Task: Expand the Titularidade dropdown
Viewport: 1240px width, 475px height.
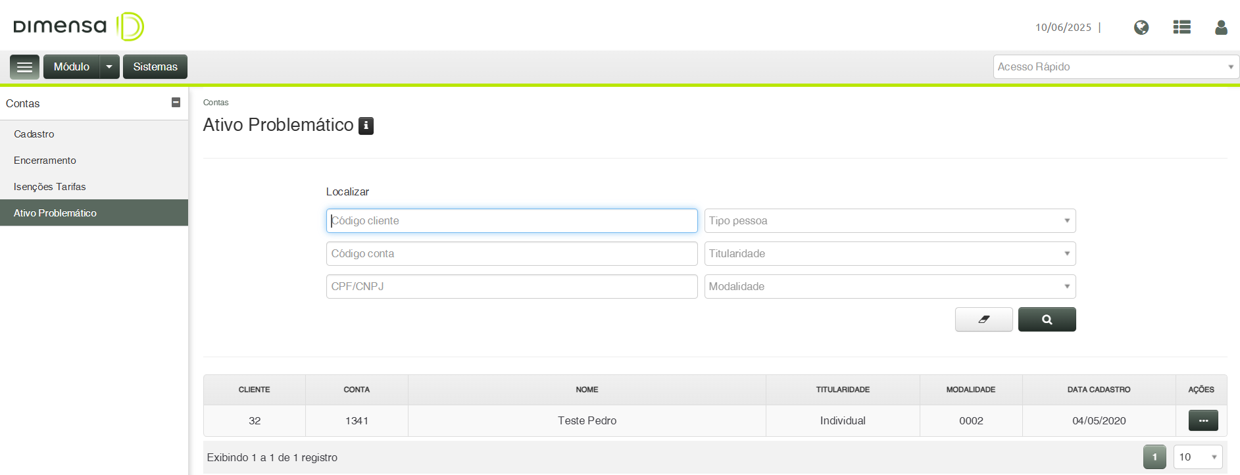Action: (x=889, y=254)
